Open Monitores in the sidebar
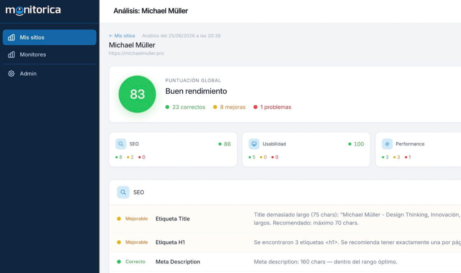 [50, 54]
